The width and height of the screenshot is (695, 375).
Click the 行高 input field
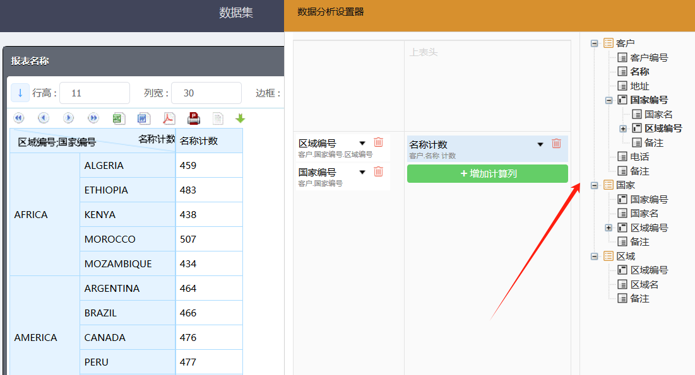coord(98,93)
